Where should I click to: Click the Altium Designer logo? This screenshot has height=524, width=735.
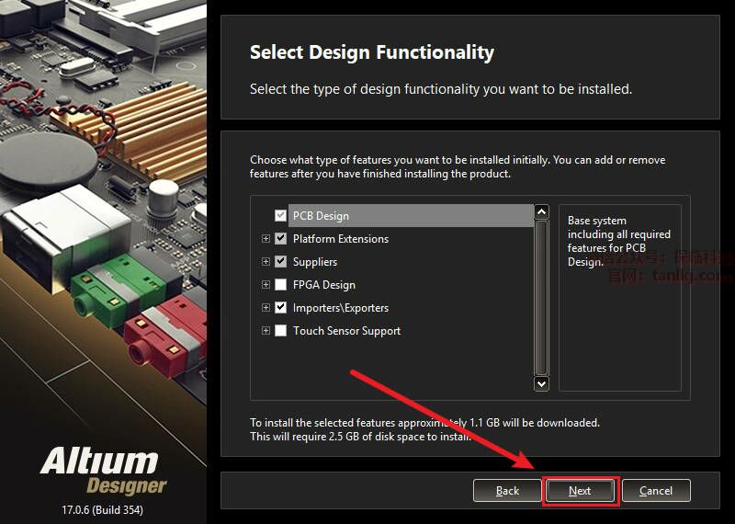pyautogui.click(x=104, y=471)
